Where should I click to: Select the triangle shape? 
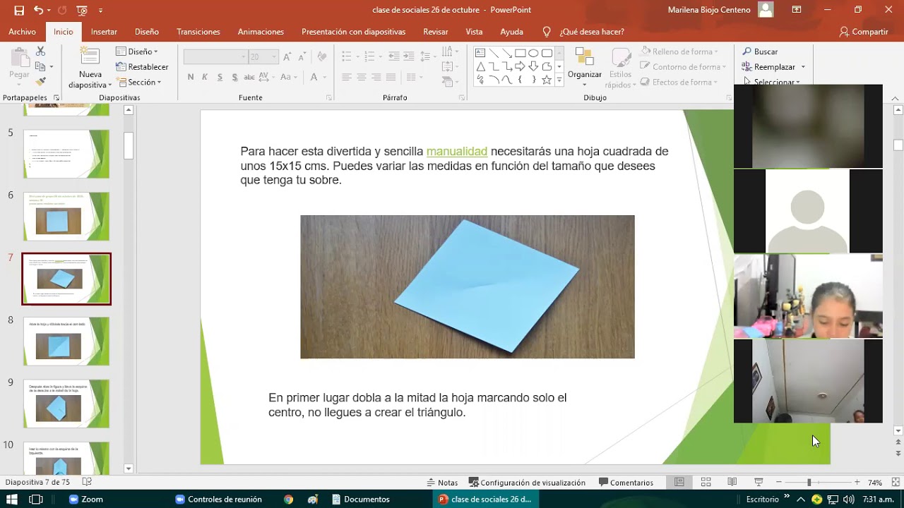point(480,66)
